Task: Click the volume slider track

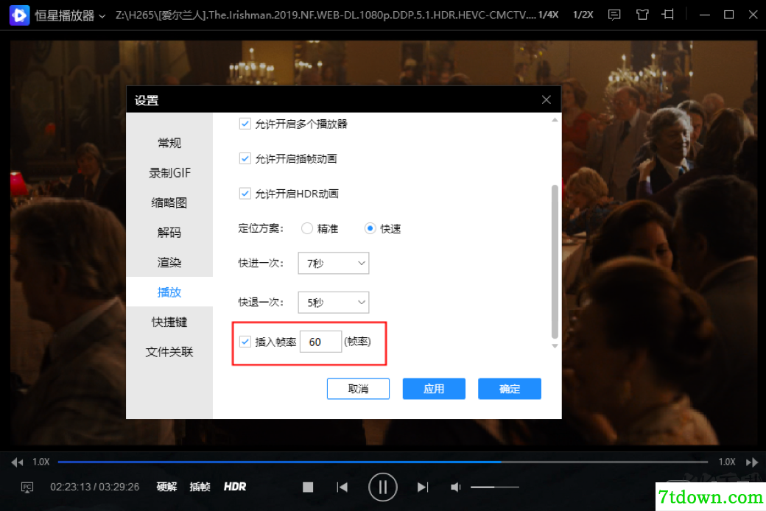Action: 494,487
